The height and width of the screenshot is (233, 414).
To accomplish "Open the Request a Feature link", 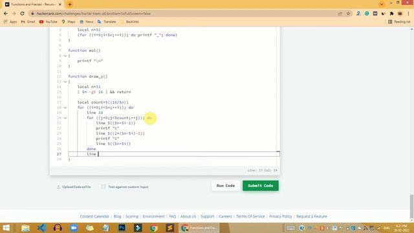I will point(312,216).
